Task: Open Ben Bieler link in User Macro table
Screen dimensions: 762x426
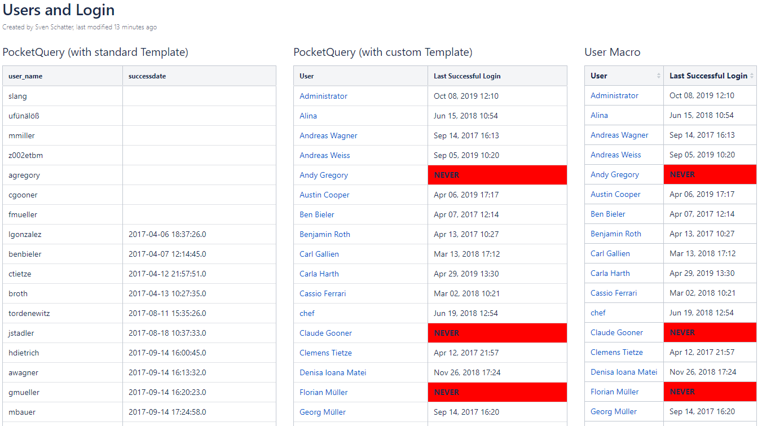Action: 608,214
